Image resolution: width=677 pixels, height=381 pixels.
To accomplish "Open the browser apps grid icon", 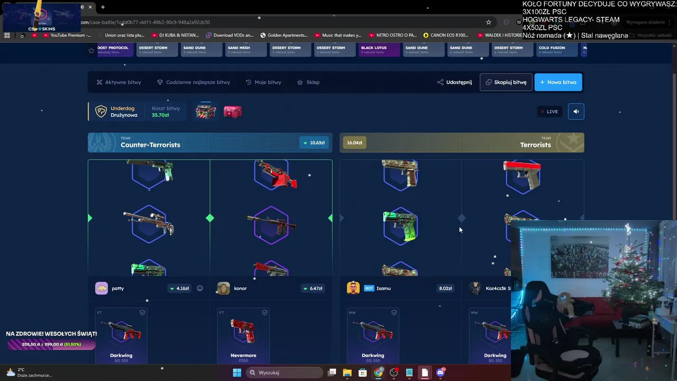I will pyautogui.click(x=7, y=35).
